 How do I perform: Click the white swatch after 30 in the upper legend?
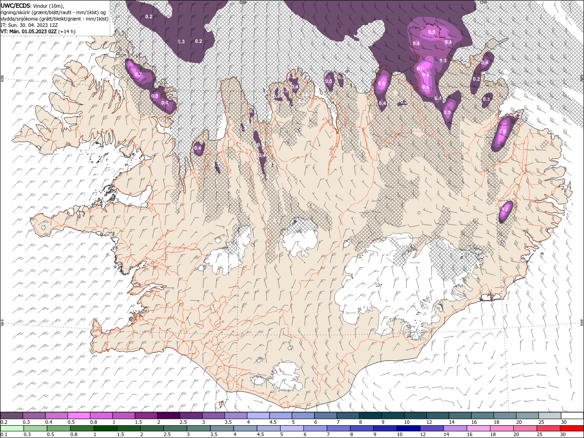point(573,415)
